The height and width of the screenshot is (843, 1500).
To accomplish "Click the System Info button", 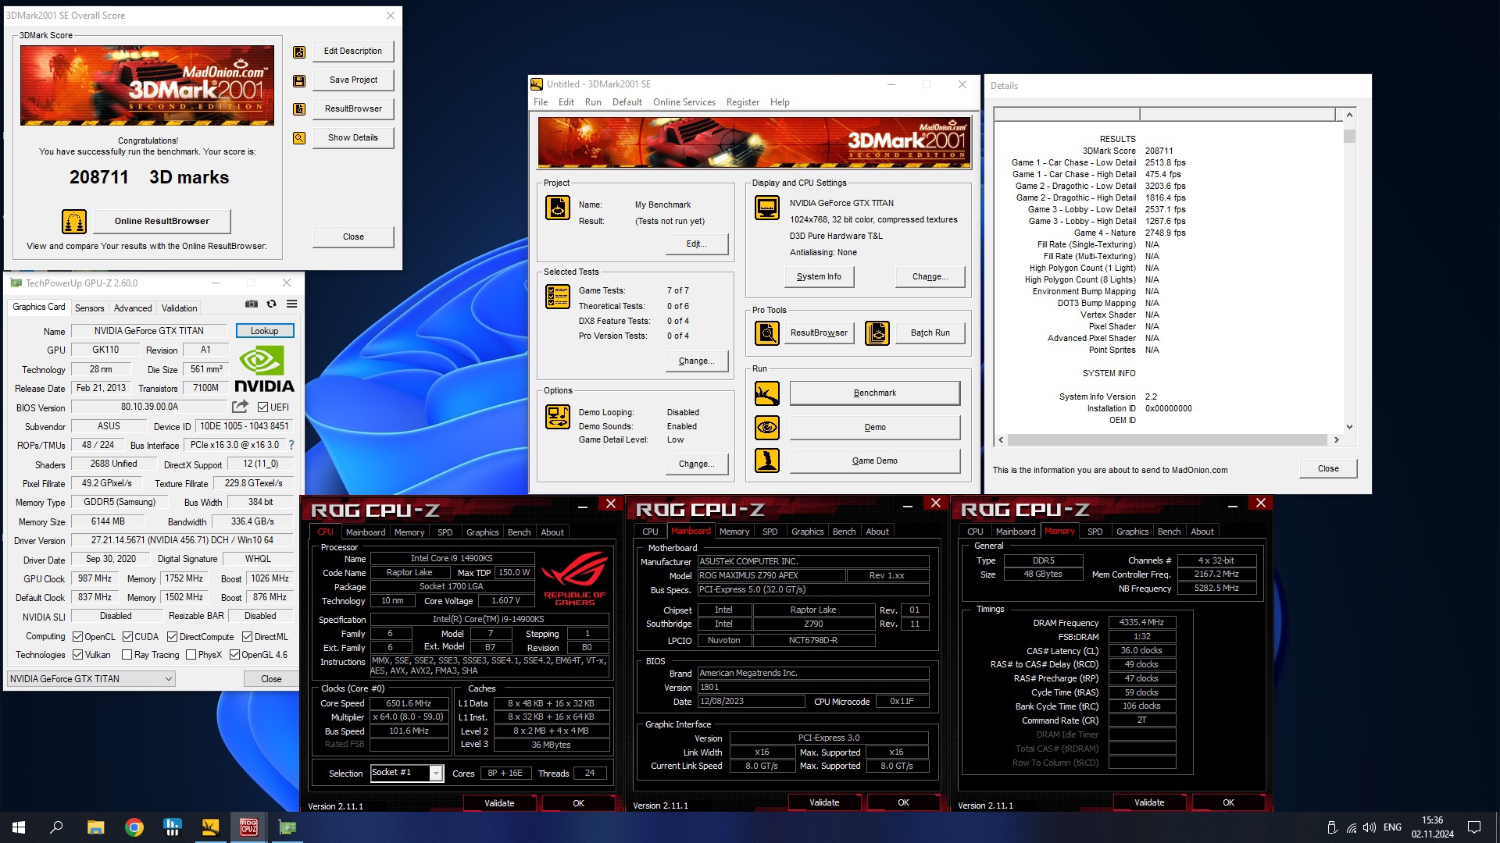I will point(819,277).
